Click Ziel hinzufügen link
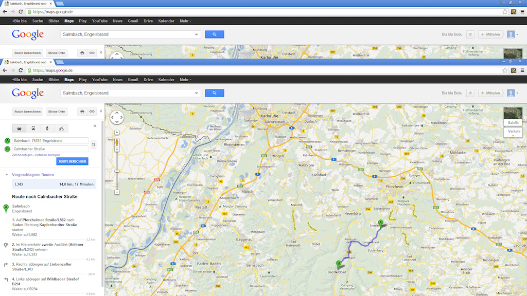This screenshot has height=296, width=527. 22,155
